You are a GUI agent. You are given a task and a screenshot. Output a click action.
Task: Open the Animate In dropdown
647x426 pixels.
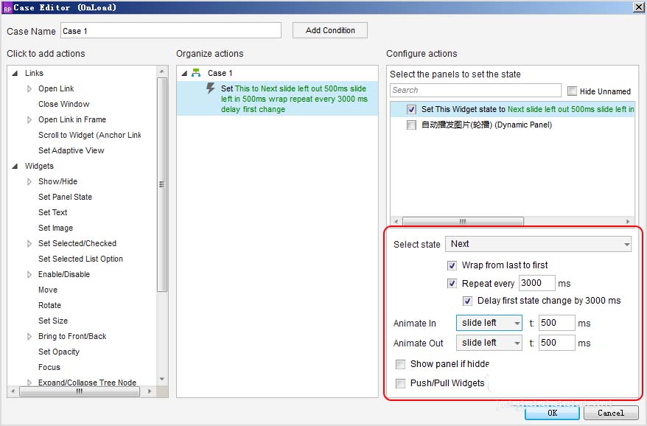489,323
